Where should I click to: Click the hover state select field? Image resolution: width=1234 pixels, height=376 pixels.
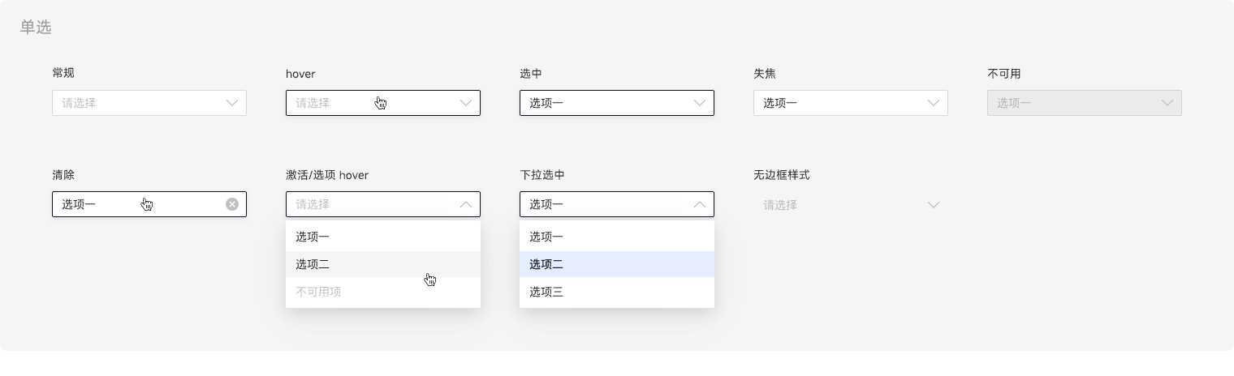[365, 103]
